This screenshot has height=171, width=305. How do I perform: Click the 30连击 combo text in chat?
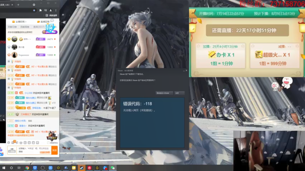point(18,62)
